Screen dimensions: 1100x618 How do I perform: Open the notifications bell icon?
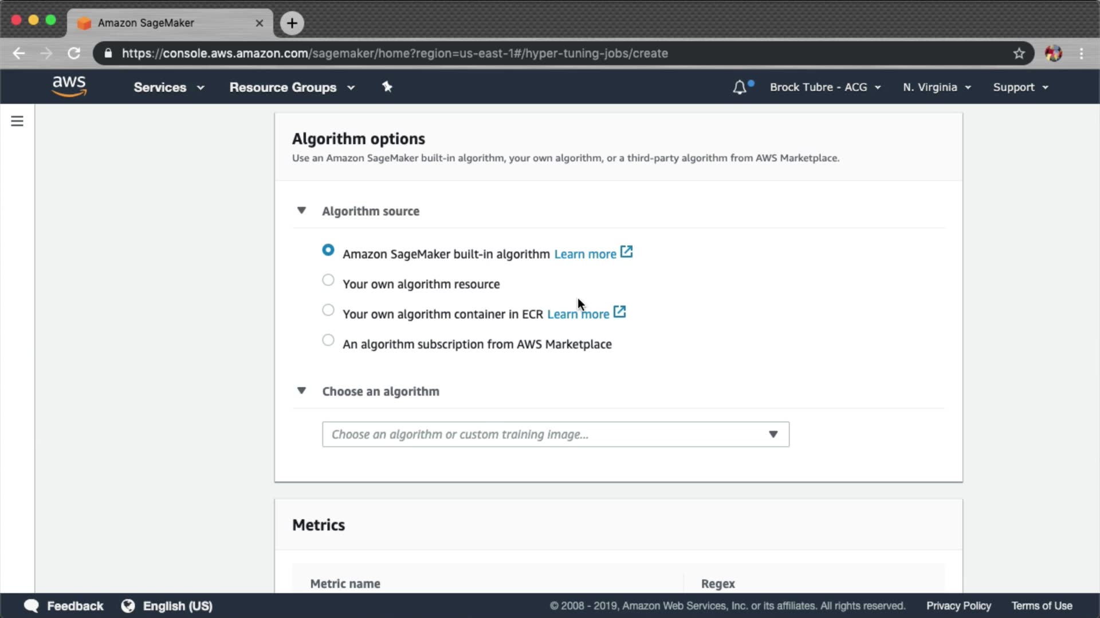pyautogui.click(x=740, y=87)
